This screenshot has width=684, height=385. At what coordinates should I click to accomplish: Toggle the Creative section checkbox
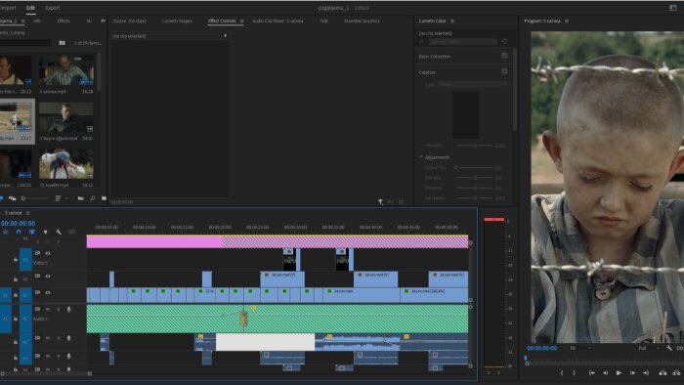click(504, 71)
